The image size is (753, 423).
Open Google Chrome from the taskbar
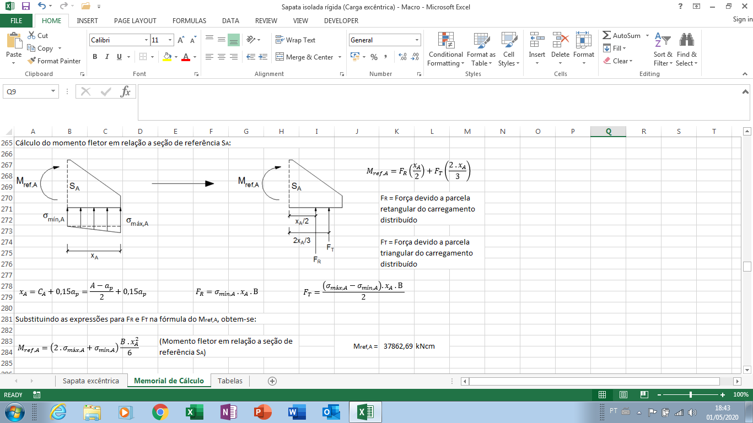160,411
